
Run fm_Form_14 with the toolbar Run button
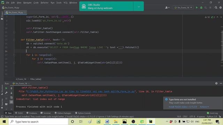(x=197, y=8)
